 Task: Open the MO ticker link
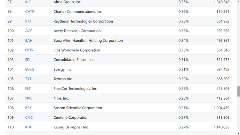tap(28, 2)
